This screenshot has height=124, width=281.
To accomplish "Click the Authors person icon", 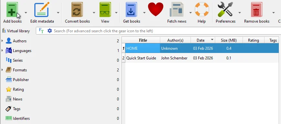I will [x=9, y=41].
